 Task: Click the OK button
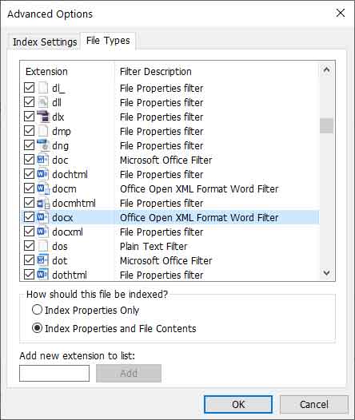point(238,404)
